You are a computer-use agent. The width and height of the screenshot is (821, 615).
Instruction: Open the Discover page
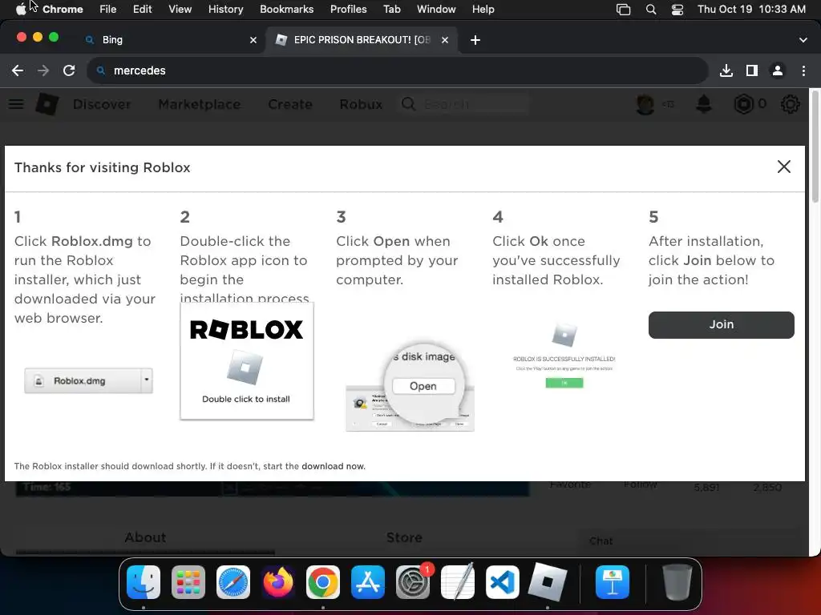tap(102, 104)
